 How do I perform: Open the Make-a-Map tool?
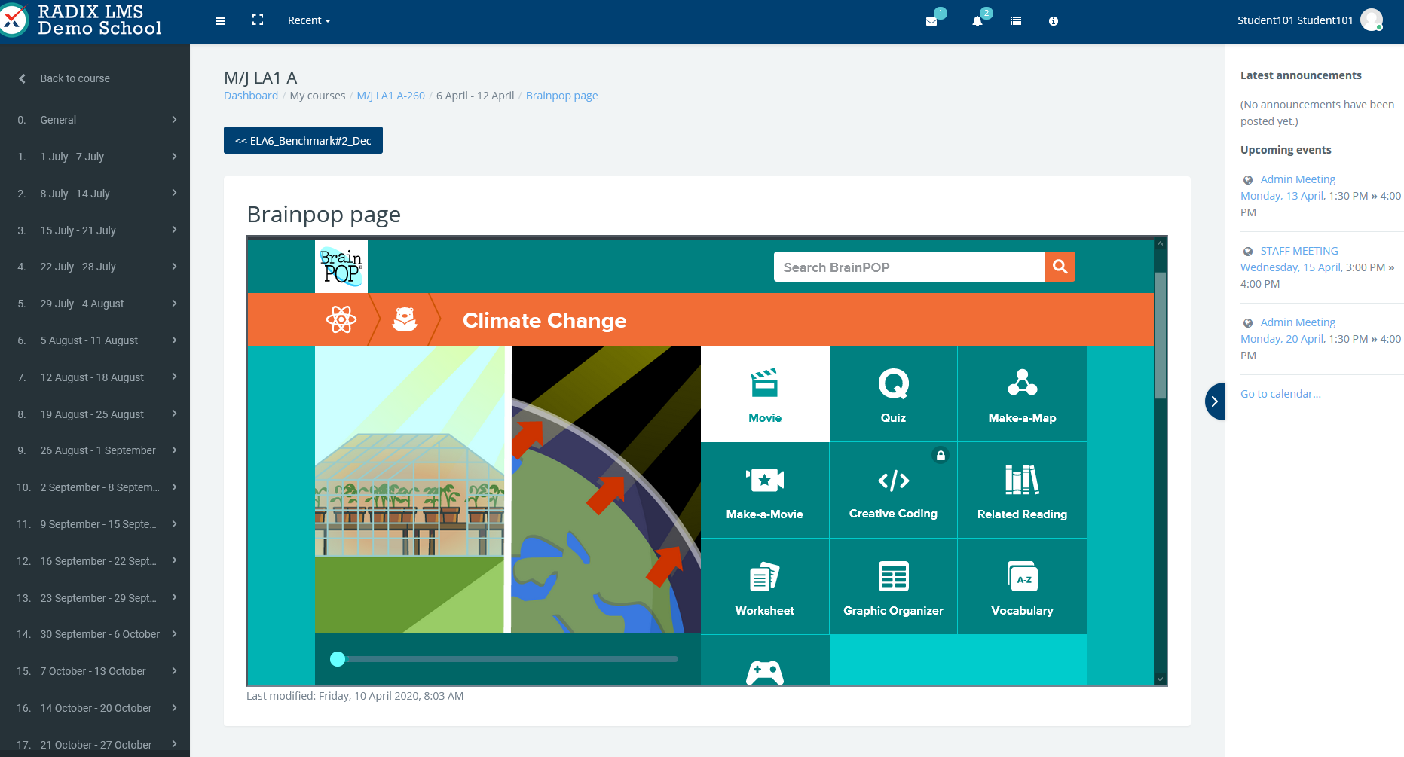(x=1022, y=394)
